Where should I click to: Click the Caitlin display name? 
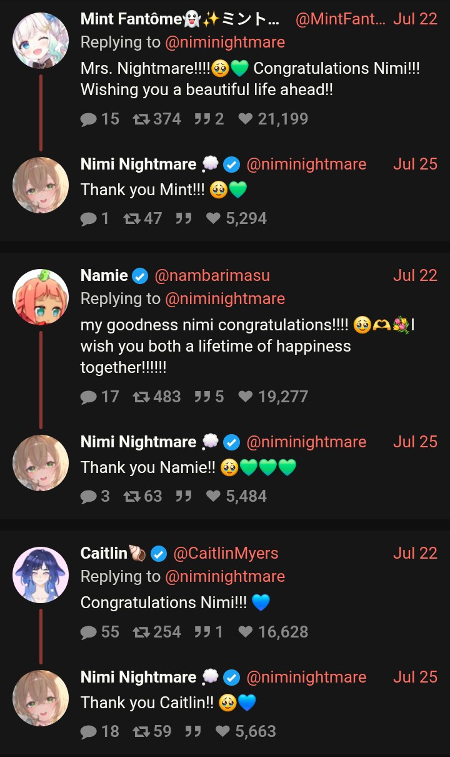pyautogui.click(x=104, y=553)
